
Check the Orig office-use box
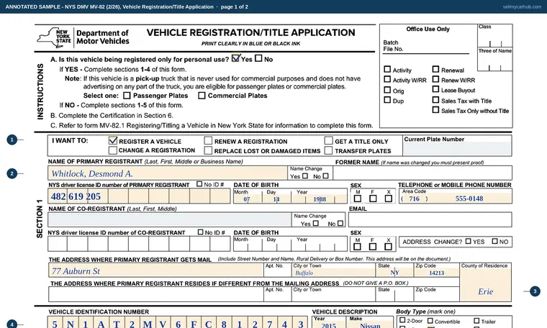point(387,90)
